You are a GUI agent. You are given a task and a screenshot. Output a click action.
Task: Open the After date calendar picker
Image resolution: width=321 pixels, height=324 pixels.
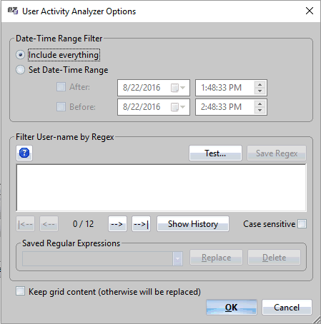point(178,88)
